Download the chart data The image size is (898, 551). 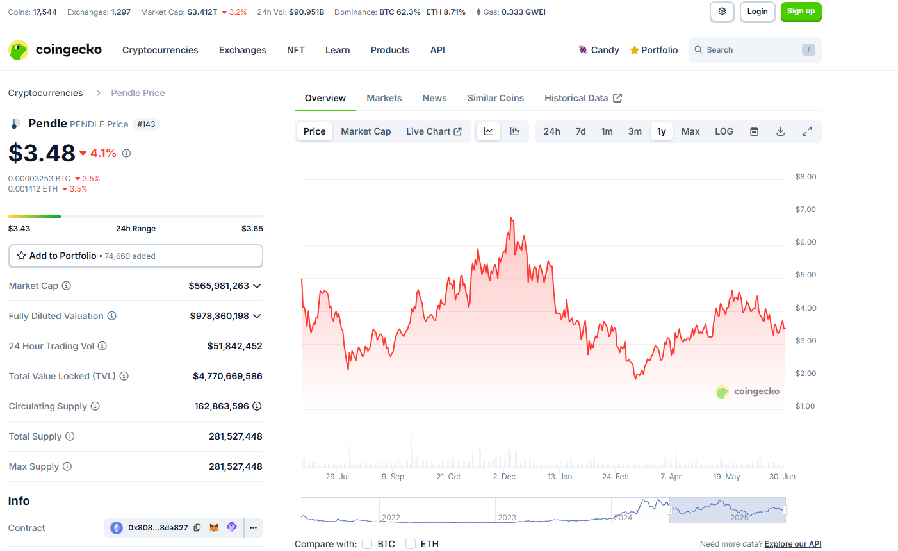(780, 131)
